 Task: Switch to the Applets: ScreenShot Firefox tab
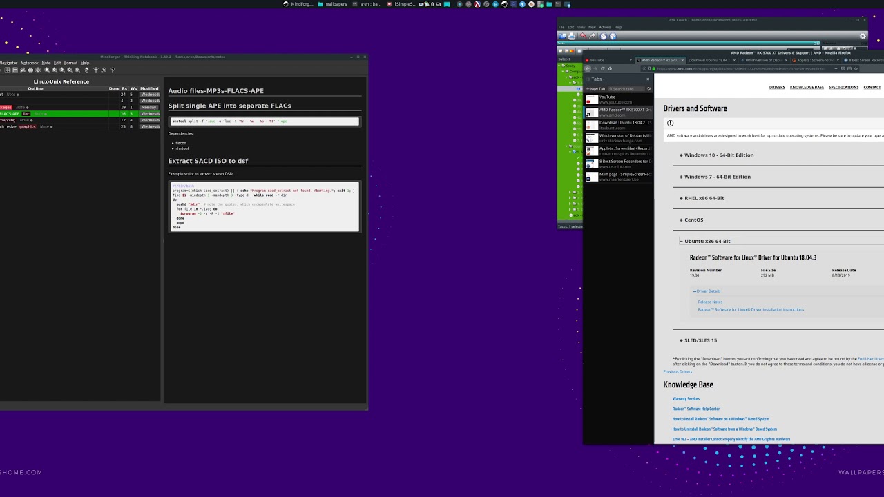tap(814, 60)
